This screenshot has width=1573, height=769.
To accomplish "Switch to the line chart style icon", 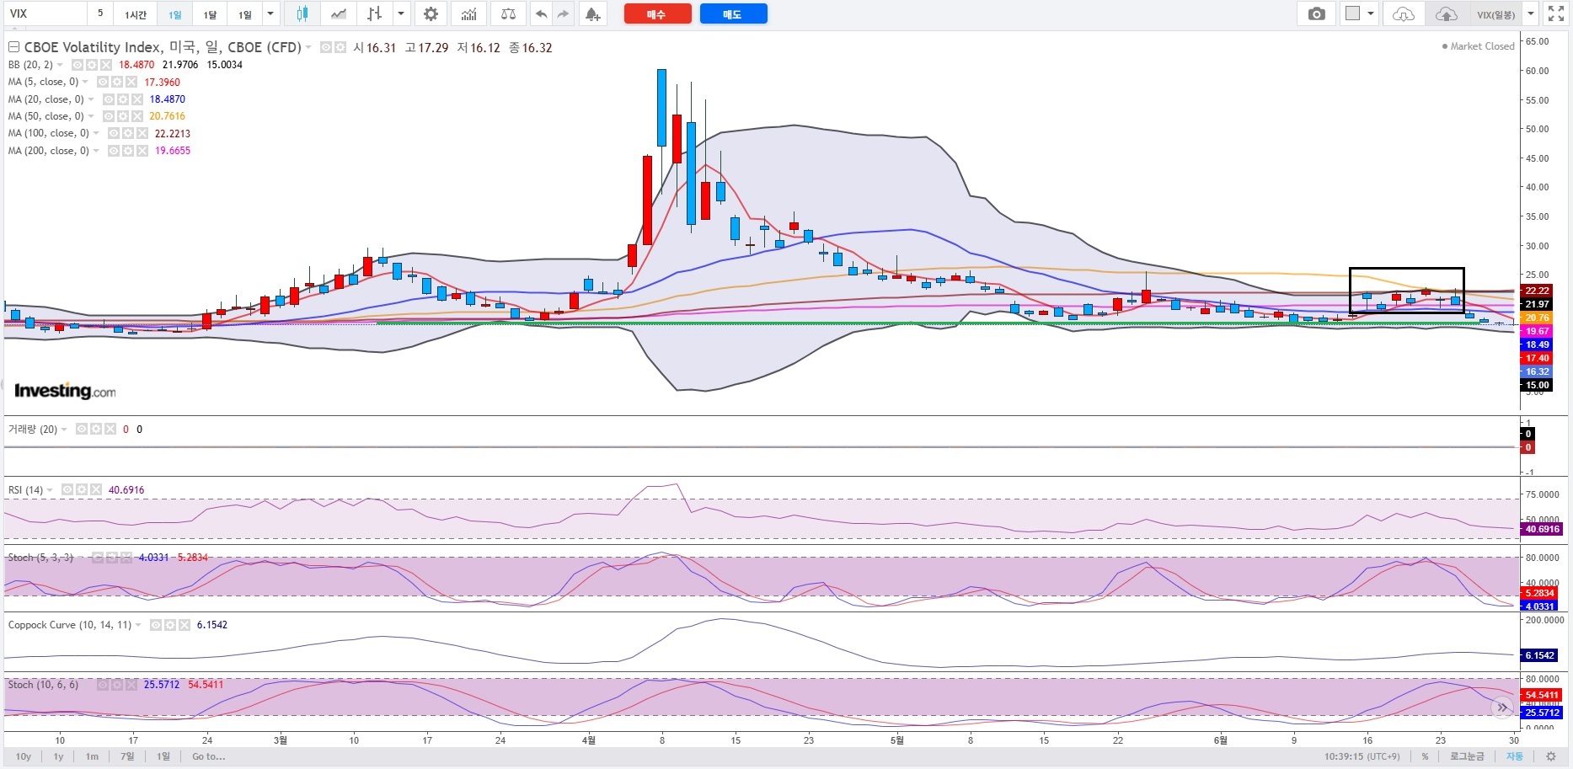I will point(338,14).
